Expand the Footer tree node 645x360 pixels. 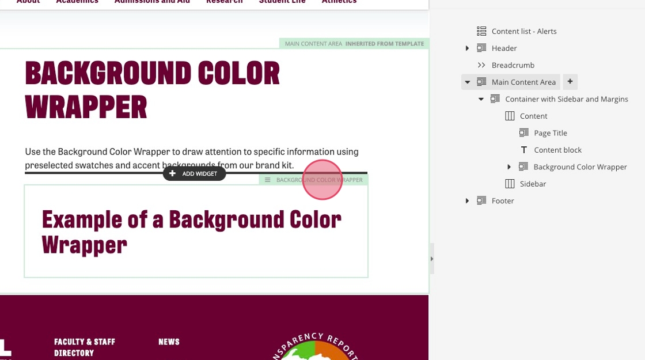coord(467,201)
